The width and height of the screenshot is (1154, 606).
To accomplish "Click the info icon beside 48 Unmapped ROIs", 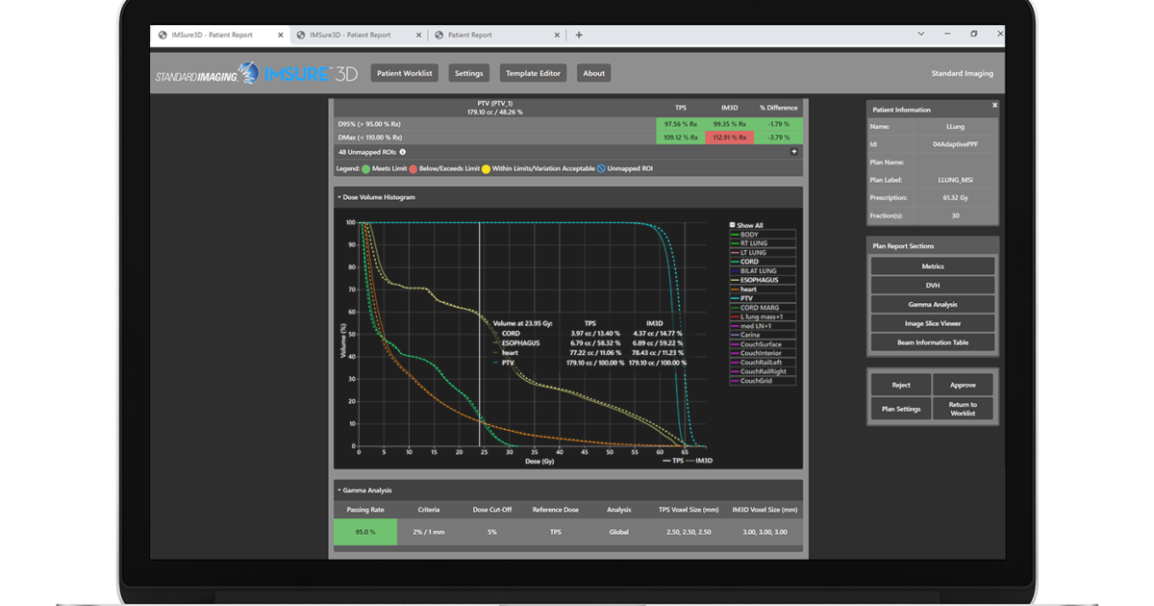I will click(402, 151).
